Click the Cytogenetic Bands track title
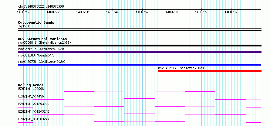The image size is (270, 126). [x=36, y=22]
